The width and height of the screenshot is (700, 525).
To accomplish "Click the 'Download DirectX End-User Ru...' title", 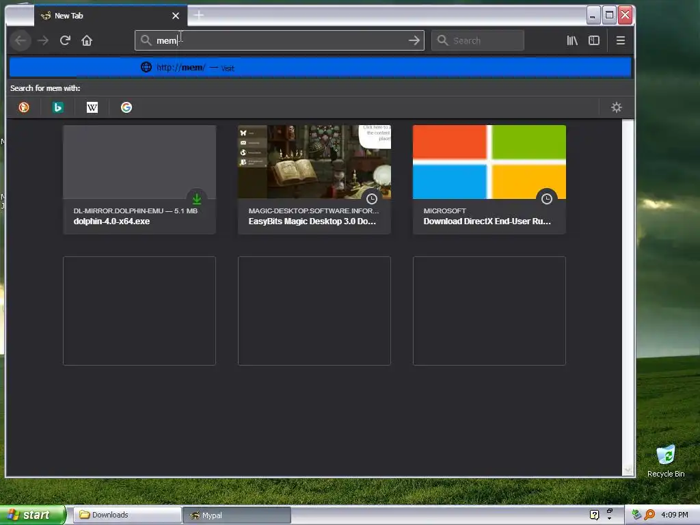I will coord(487,221).
